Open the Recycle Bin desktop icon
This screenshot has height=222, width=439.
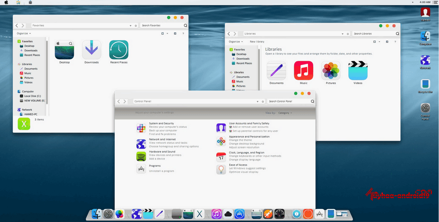point(425,84)
